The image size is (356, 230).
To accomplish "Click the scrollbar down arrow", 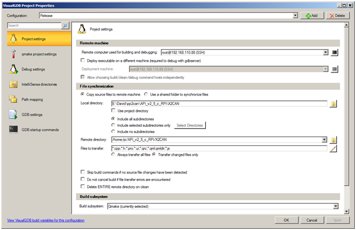I will [x=347, y=211].
